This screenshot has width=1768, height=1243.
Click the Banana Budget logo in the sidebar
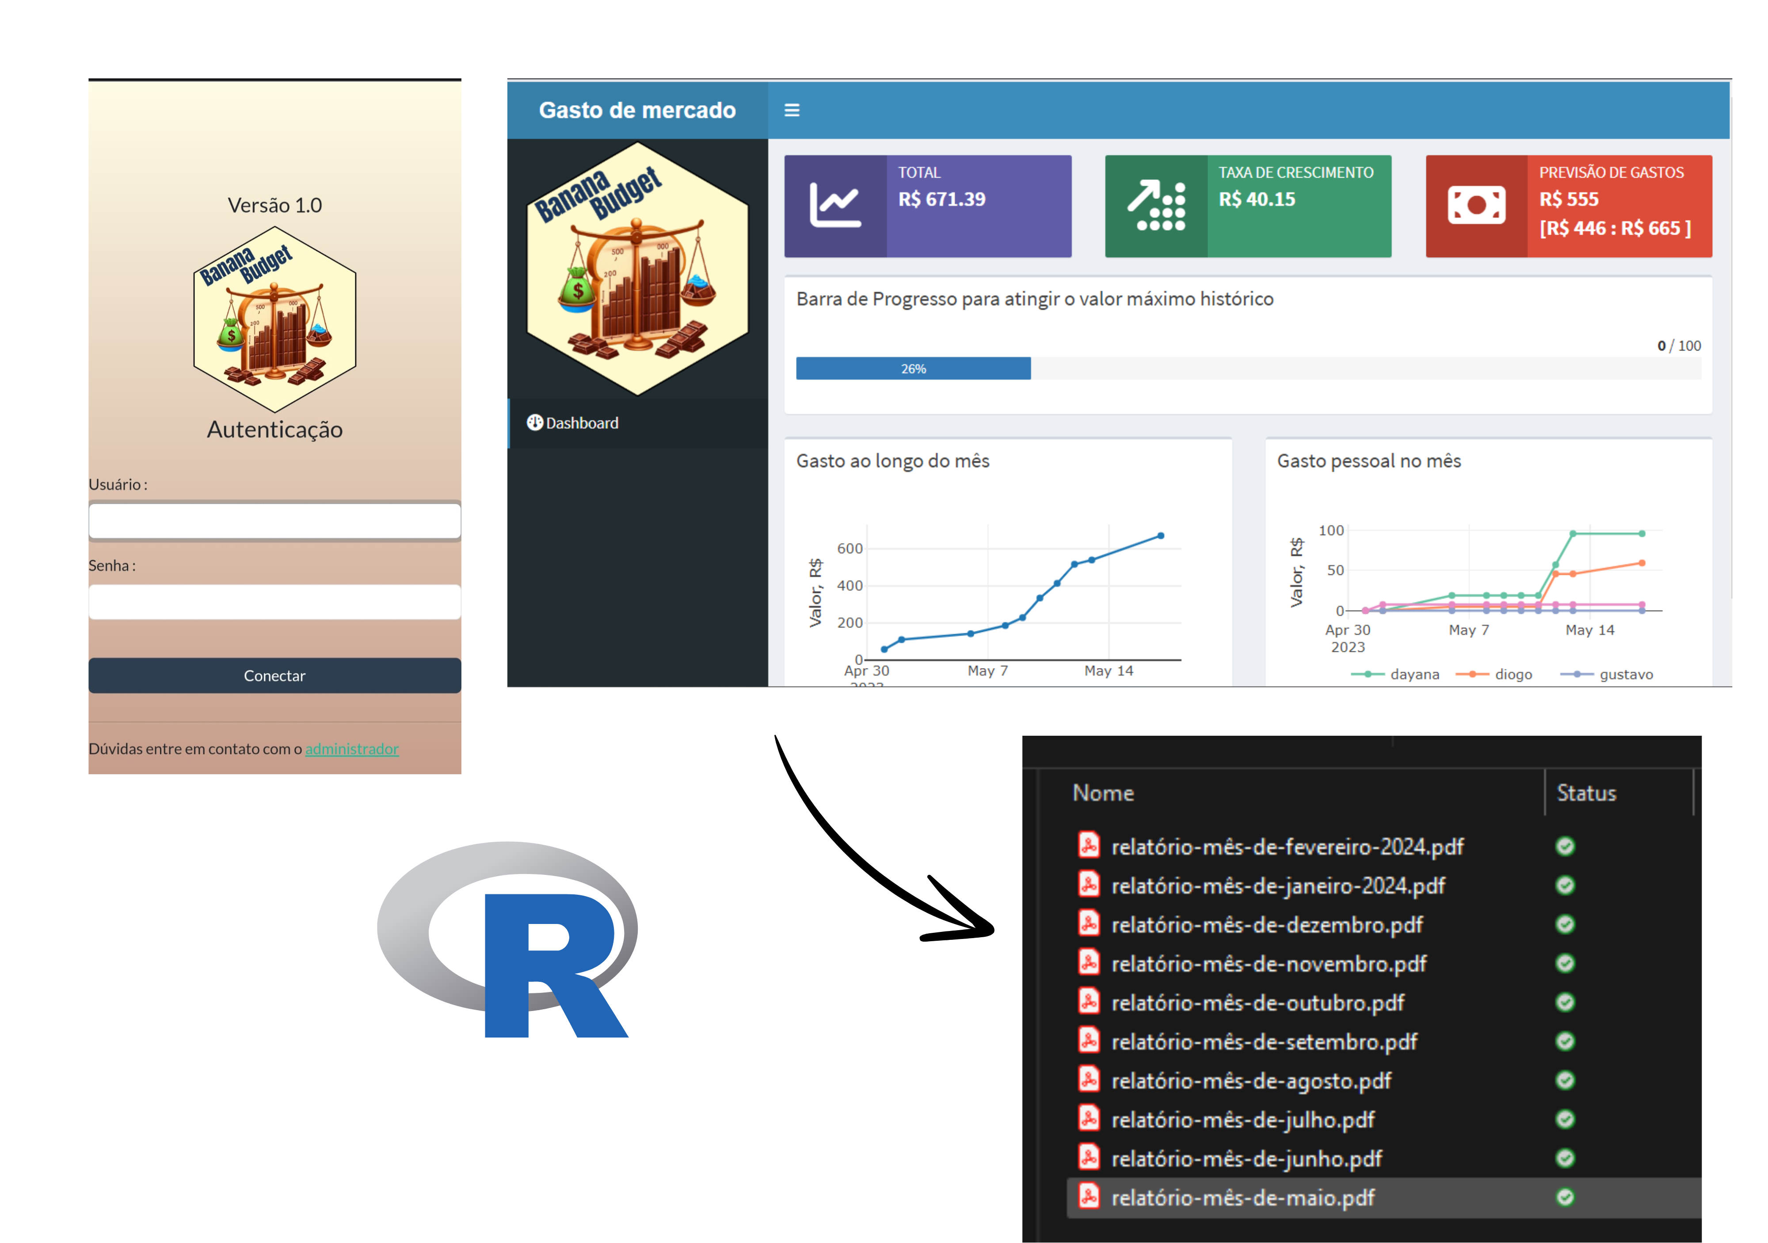(x=637, y=270)
